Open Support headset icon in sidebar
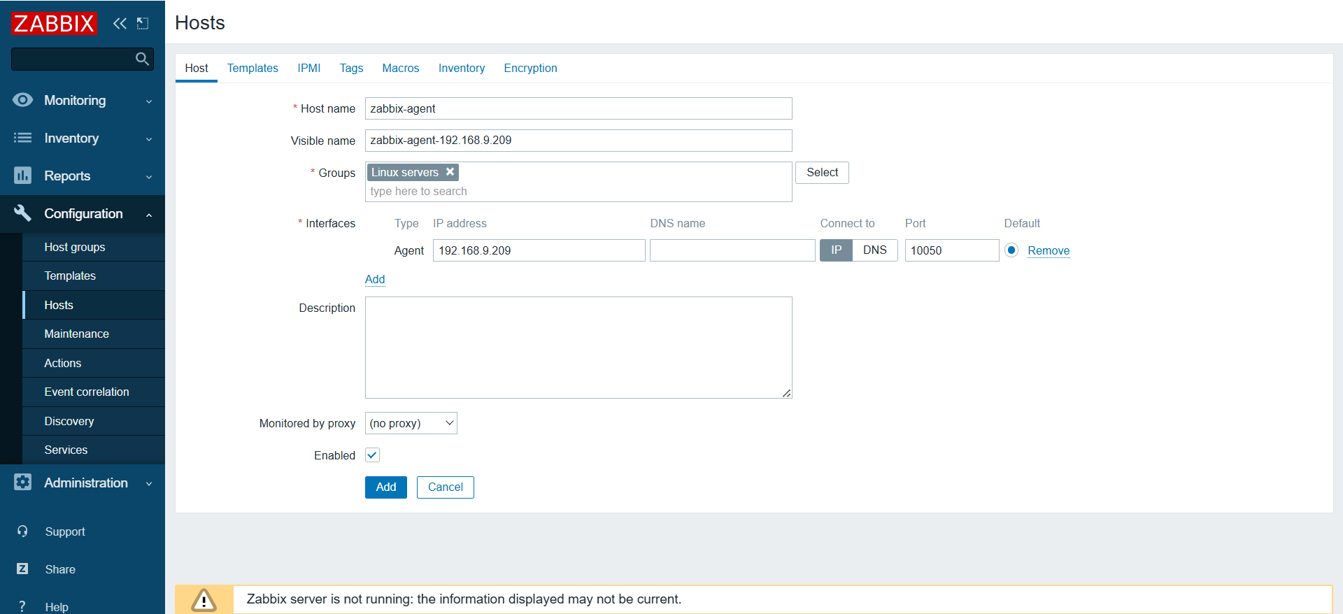 point(22,531)
